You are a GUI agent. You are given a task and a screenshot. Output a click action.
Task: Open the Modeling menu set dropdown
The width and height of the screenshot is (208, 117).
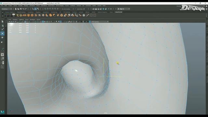[6, 9]
